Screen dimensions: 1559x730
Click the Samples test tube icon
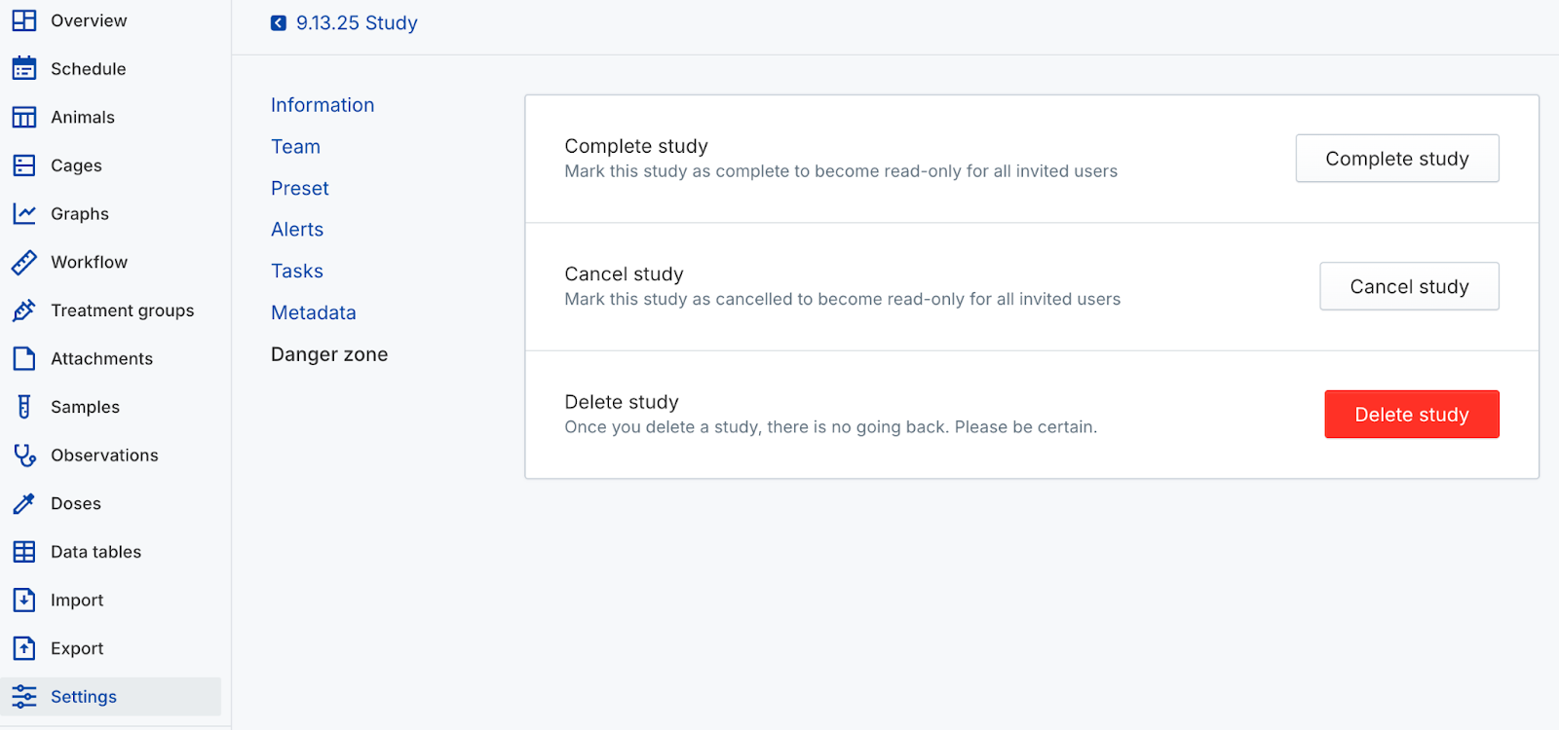coord(24,407)
